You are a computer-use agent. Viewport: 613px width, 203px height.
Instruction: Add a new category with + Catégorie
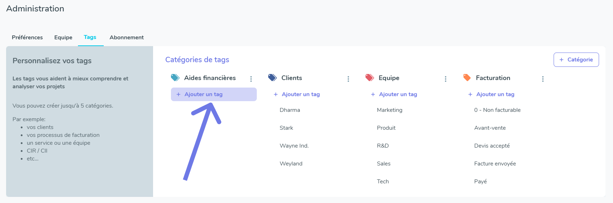(576, 60)
